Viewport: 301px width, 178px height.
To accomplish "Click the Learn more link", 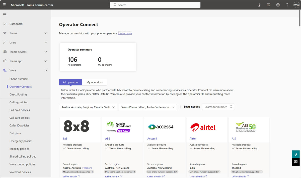I will pos(125,33).
